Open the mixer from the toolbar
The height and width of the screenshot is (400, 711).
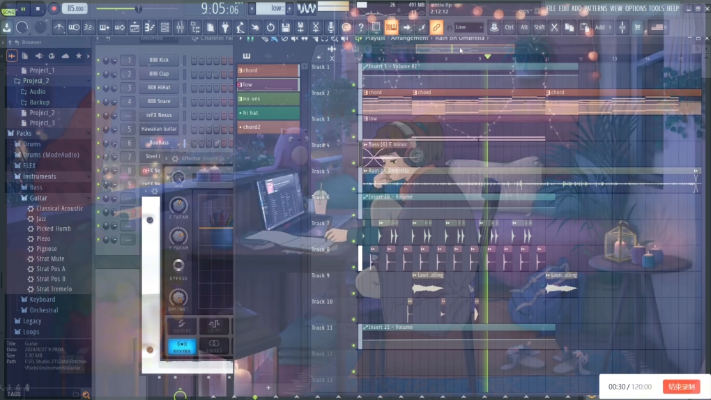[180, 27]
